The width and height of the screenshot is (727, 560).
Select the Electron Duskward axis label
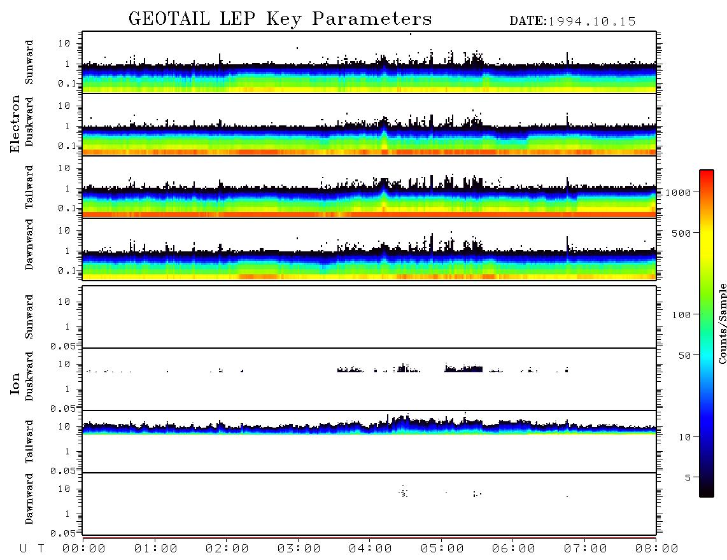click(29, 122)
